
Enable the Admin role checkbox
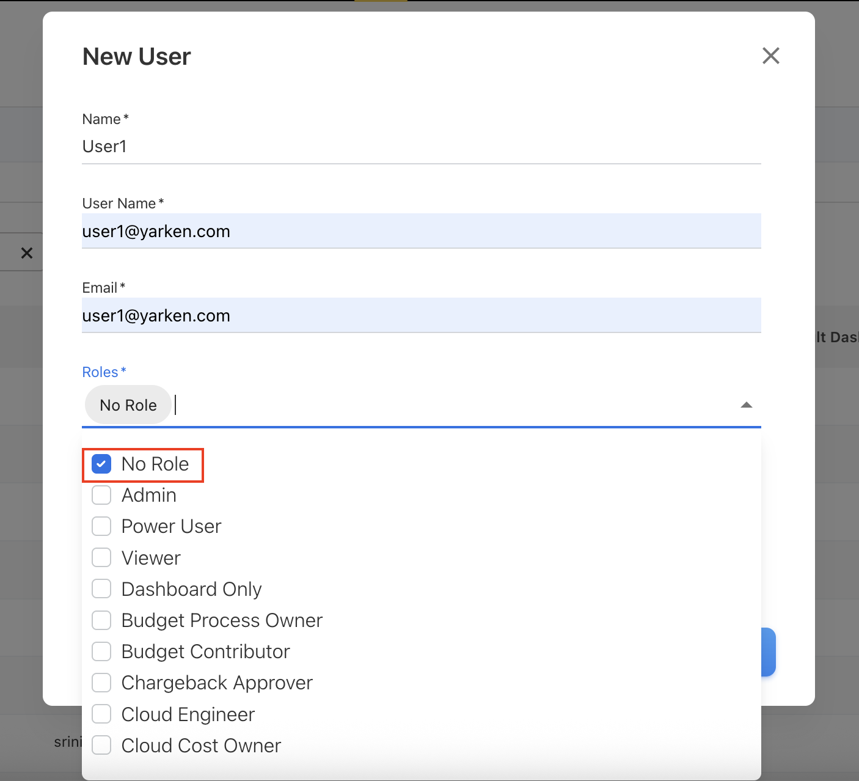tap(101, 495)
